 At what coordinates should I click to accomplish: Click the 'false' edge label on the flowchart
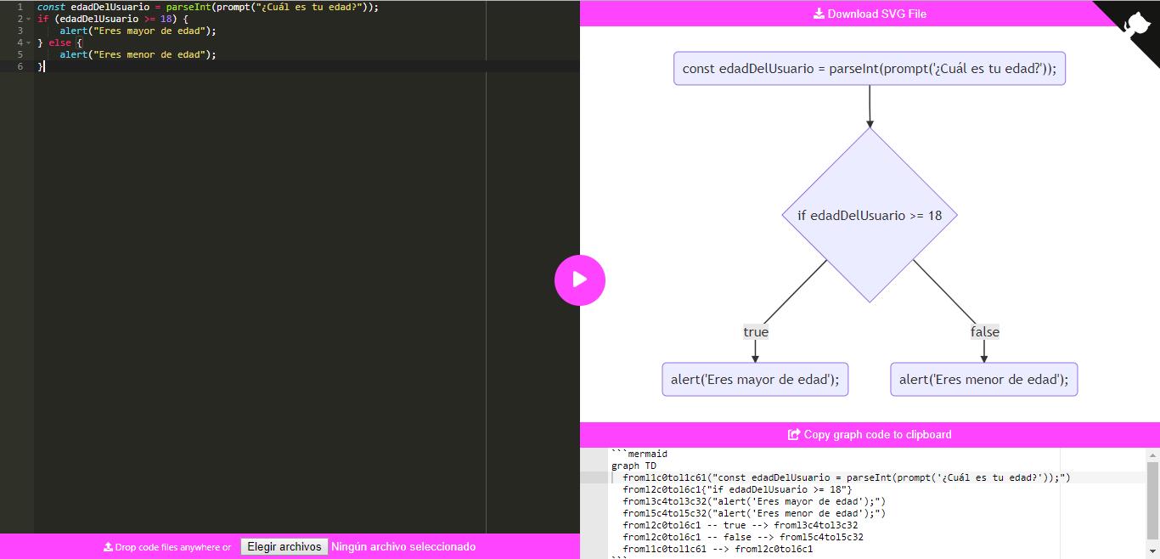(984, 332)
